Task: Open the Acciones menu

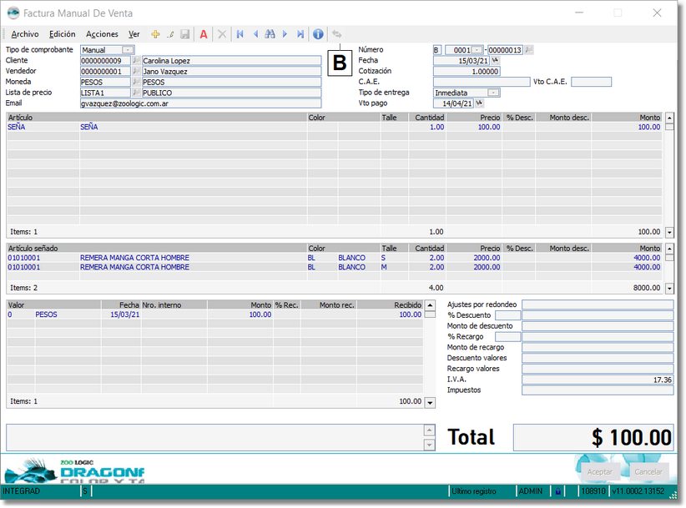Action: pos(102,34)
